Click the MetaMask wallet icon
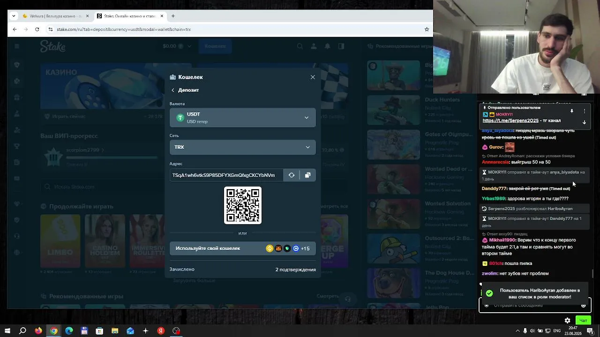 pos(278,249)
